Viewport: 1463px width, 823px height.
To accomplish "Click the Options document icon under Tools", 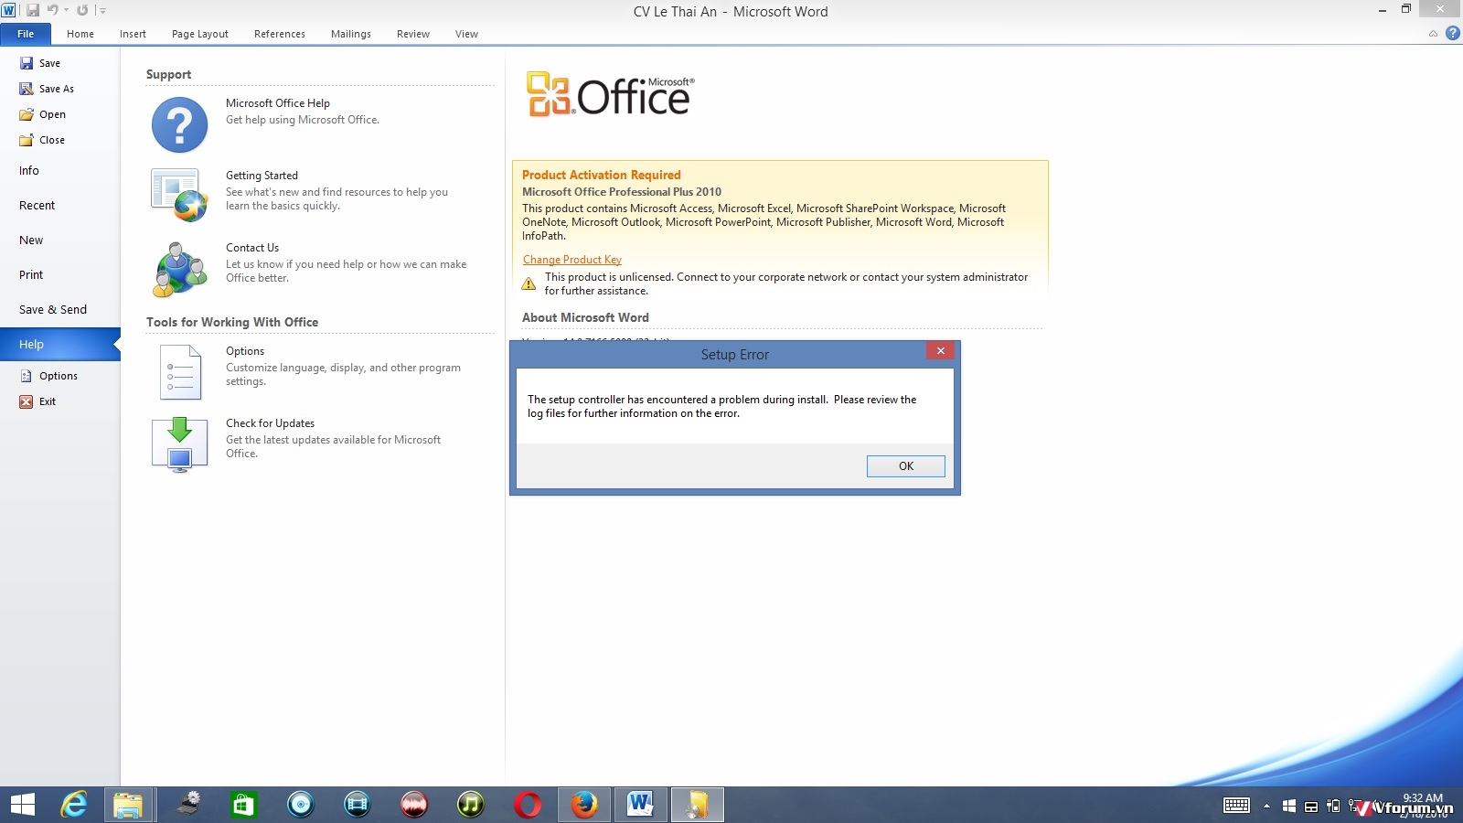I will (180, 372).
